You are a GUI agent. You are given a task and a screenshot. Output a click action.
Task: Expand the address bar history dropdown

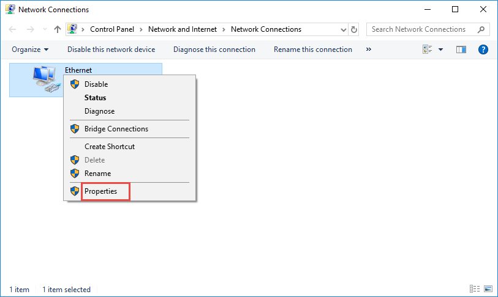coord(343,29)
